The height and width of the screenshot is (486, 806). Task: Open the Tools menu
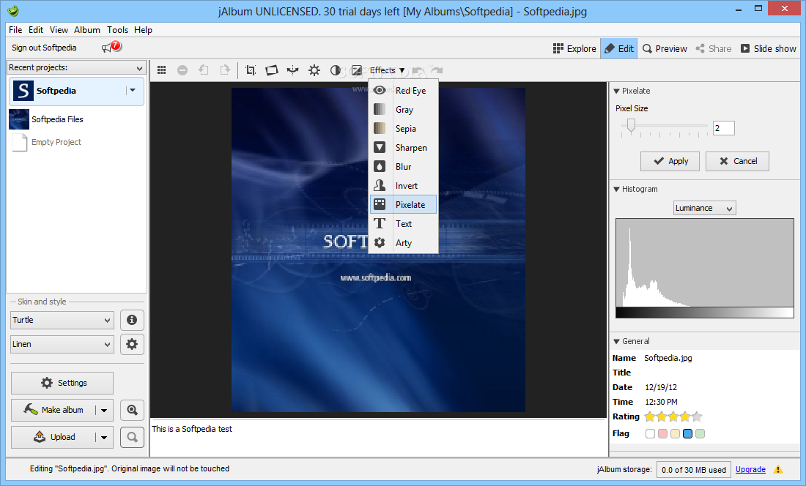coord(118,30)
